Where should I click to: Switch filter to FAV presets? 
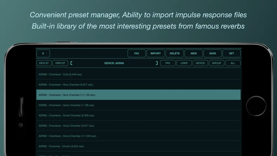point(168,63)
